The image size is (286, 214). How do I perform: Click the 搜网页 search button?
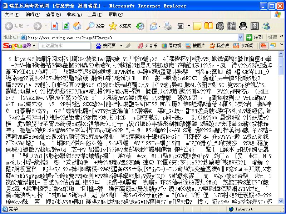point(106,46)
